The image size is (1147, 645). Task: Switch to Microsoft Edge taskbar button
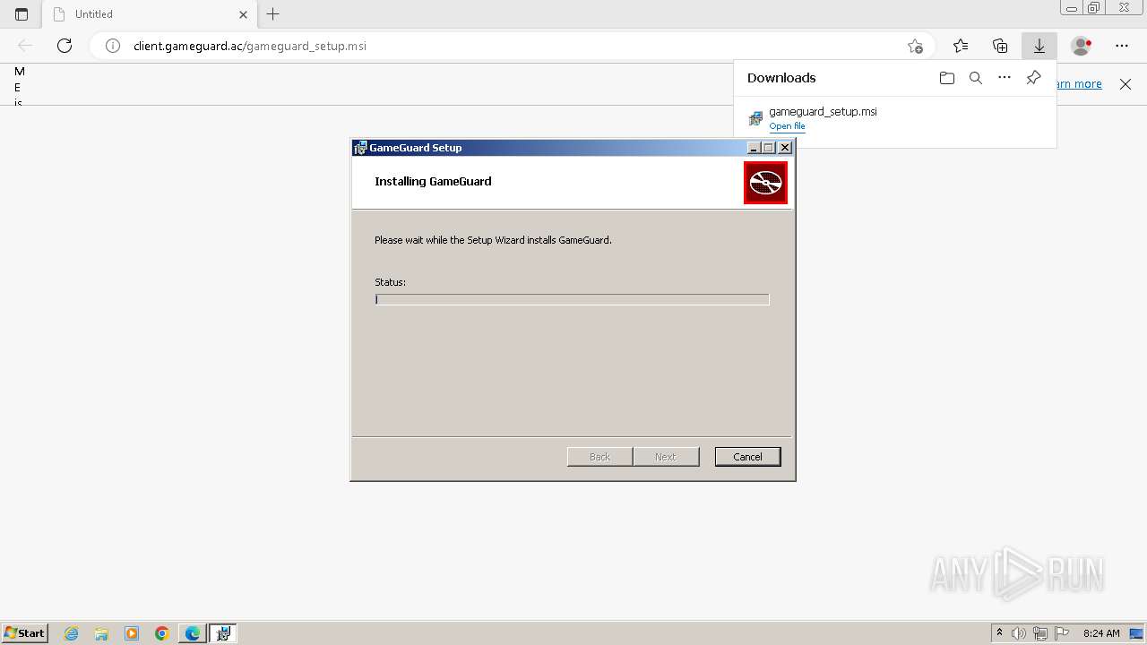click(193, 633)
